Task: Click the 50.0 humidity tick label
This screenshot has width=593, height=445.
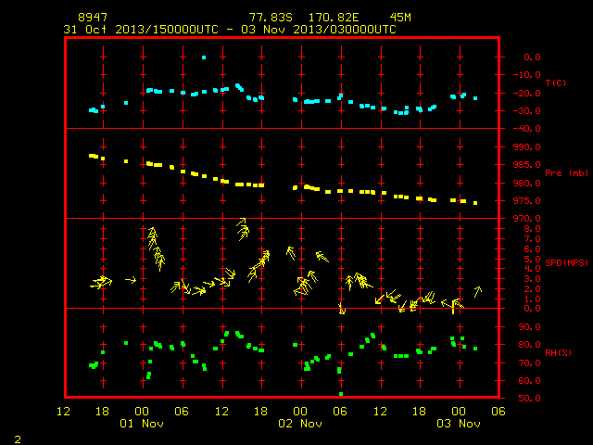Action: point(529,398)
